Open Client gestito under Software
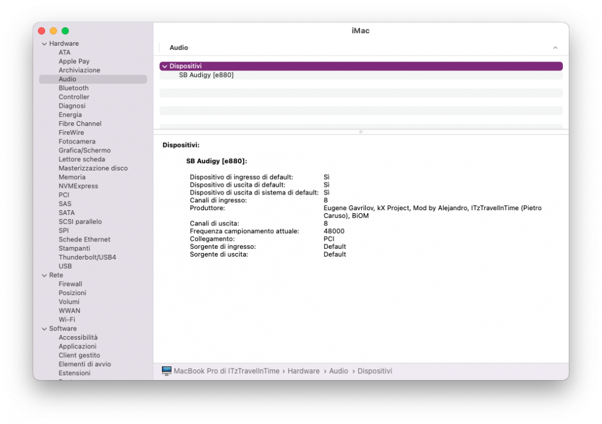This screenshot has height=424, width=602. 79,355
